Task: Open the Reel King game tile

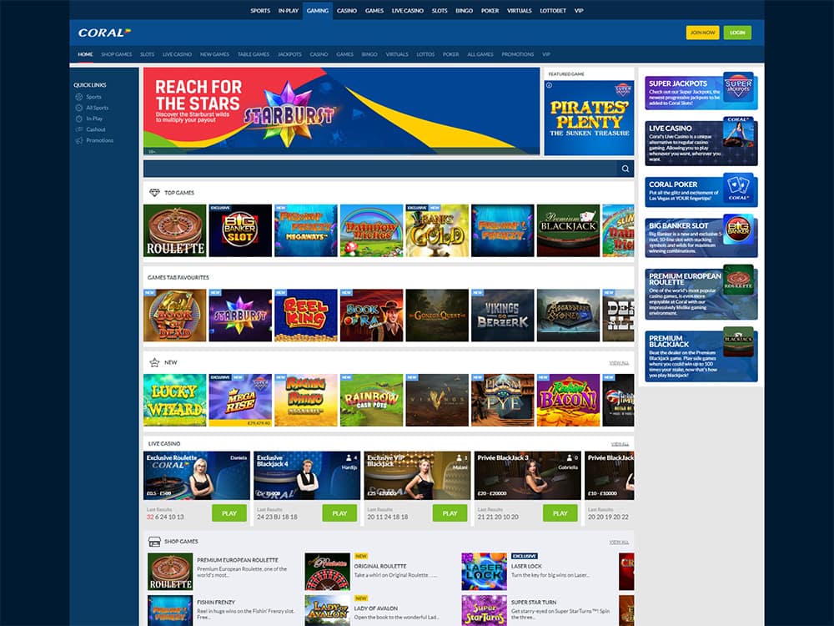Action: pyautogui.click(x=306, y=316)
